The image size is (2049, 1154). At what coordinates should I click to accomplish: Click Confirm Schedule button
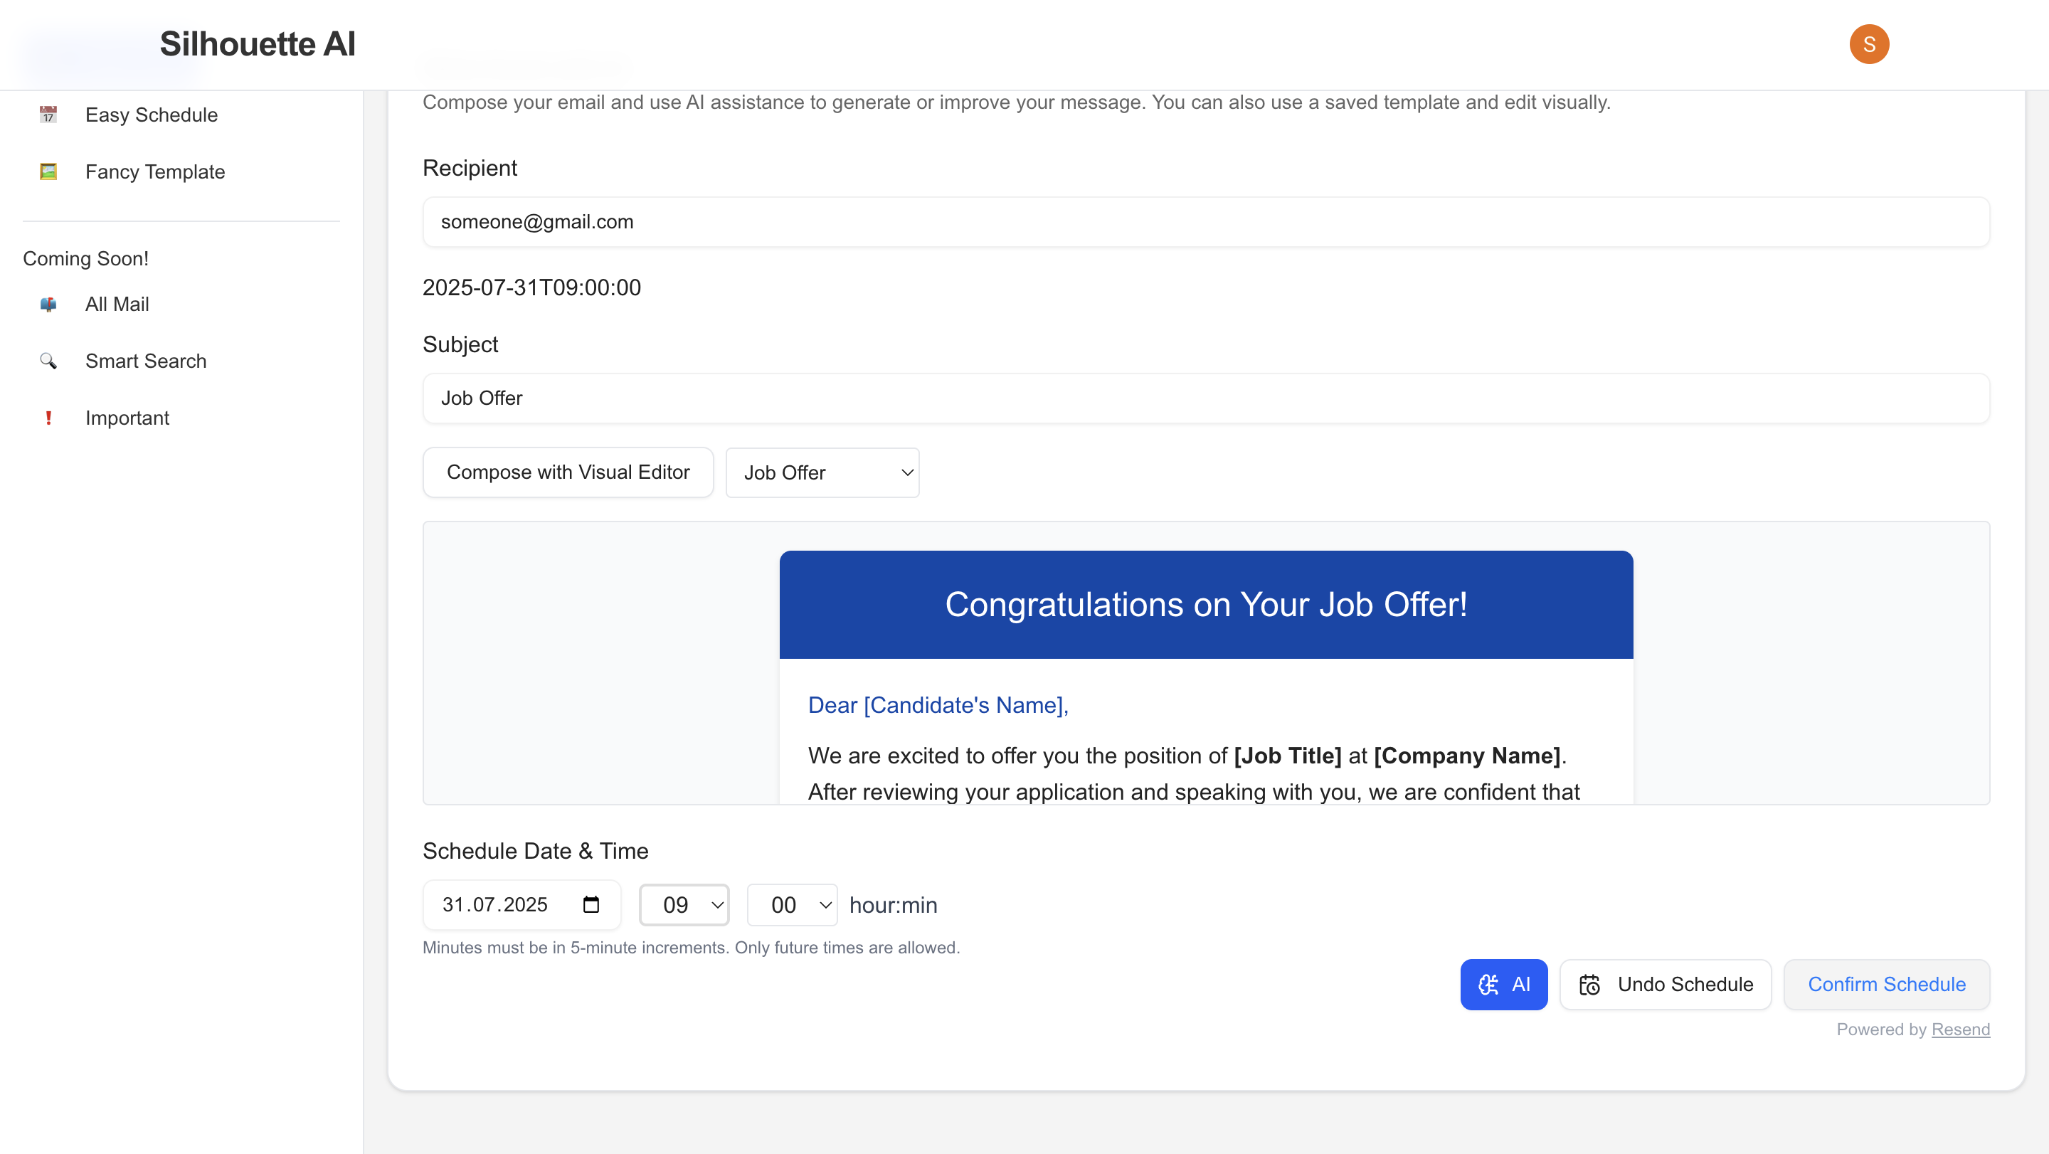tap(1886, 985)
